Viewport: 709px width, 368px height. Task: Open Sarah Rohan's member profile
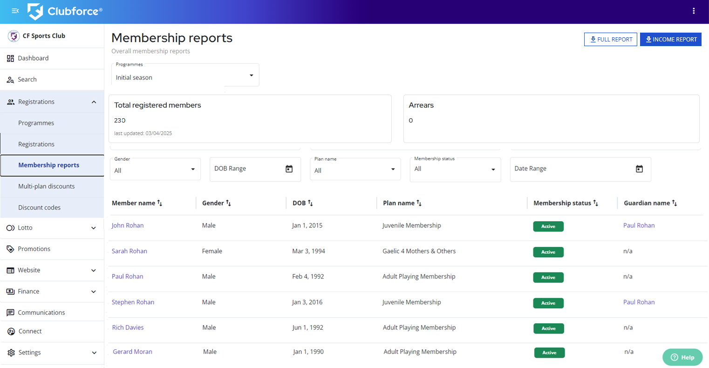coord(130,251)
